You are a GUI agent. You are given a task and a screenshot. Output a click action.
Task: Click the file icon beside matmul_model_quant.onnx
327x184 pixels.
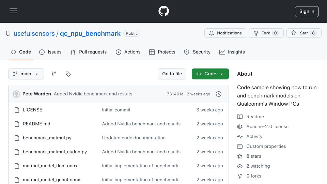(17, 180)
